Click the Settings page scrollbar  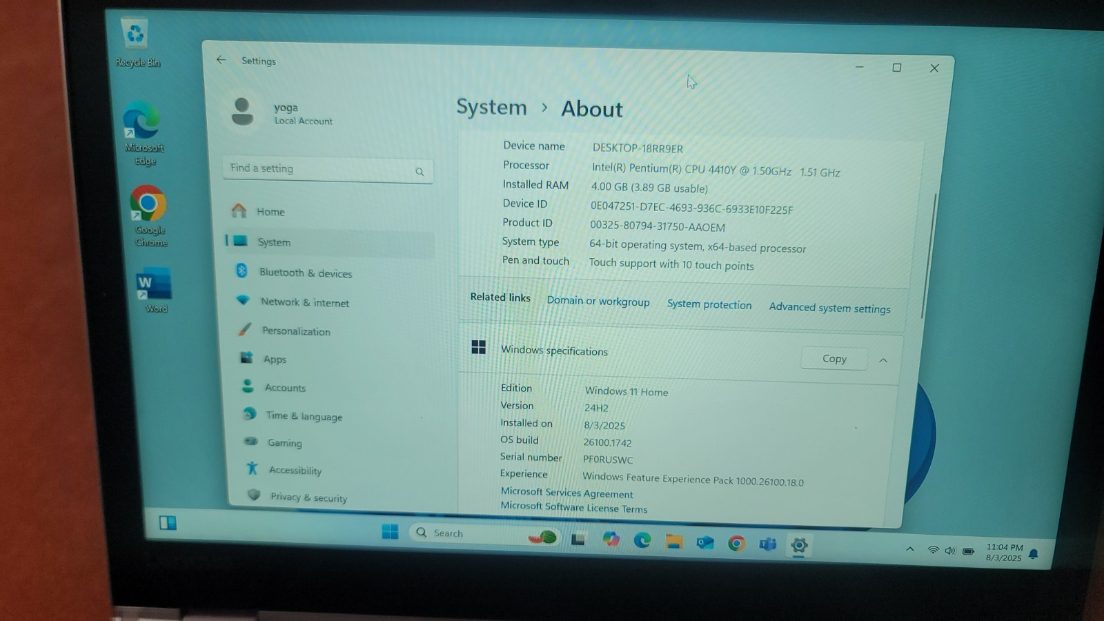point(929,255)
